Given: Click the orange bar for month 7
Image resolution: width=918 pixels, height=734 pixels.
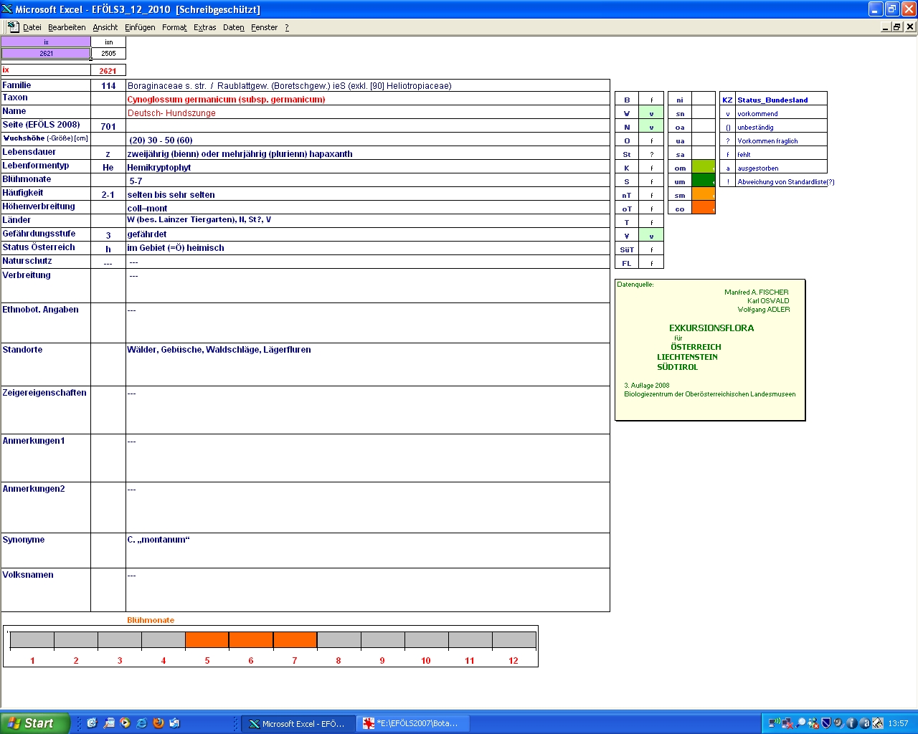Looking at the screenshot, I should (x=295, y=639).
